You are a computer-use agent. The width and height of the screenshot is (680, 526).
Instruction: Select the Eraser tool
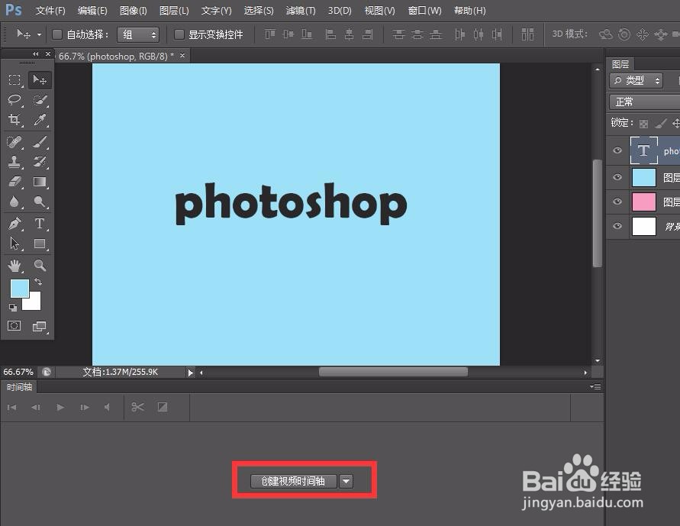click(15, 182)
